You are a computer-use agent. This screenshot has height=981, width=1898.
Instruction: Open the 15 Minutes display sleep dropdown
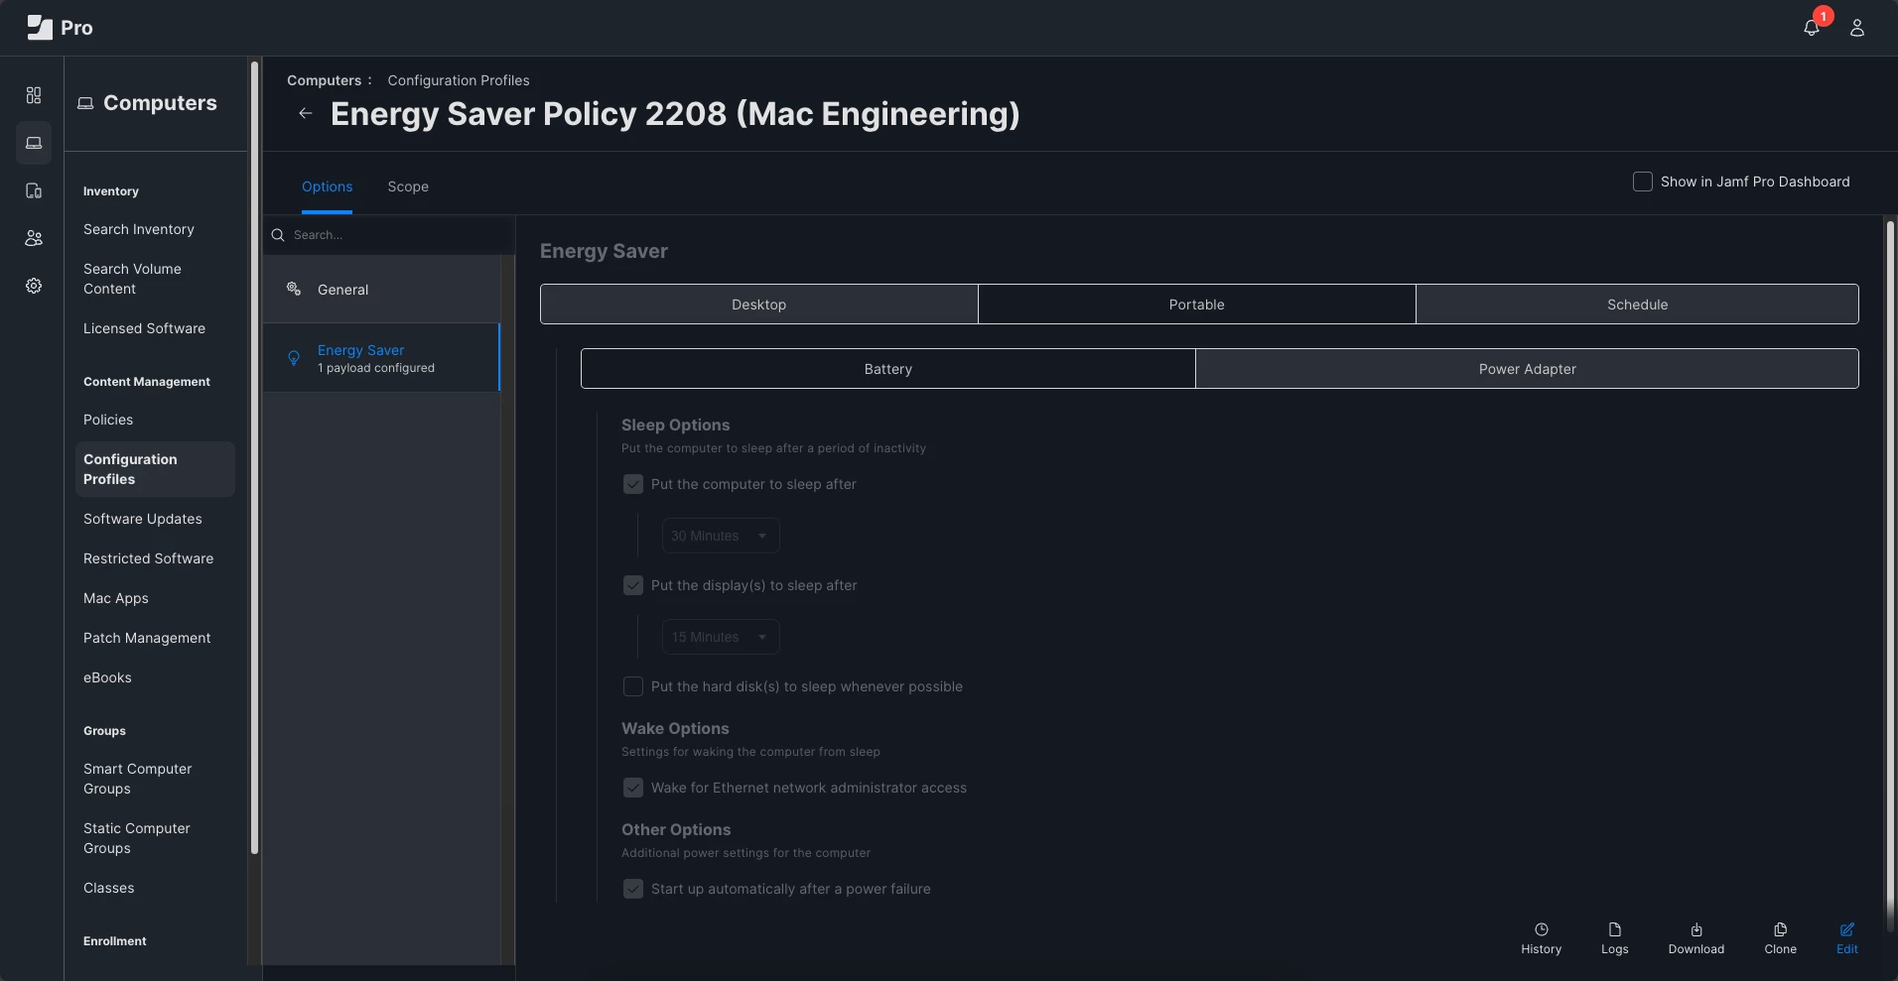(x=721, y=637)
